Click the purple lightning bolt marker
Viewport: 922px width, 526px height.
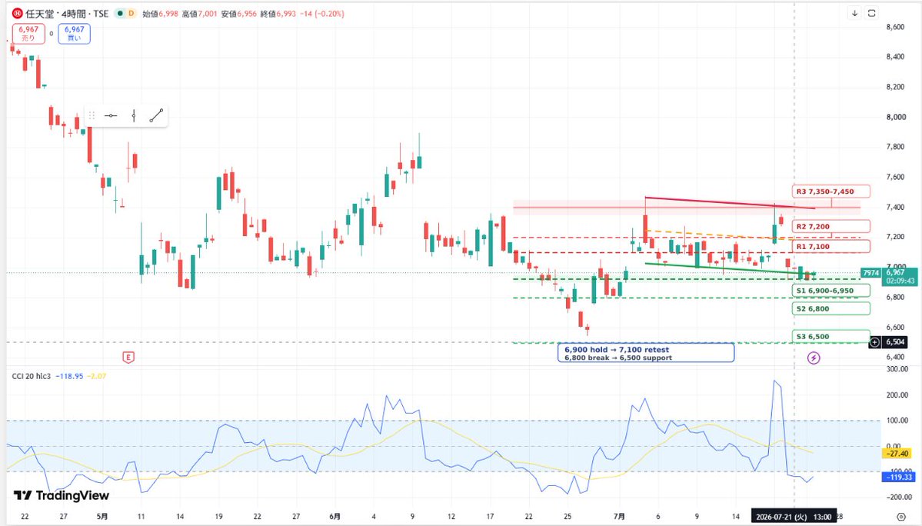point(814,358)
